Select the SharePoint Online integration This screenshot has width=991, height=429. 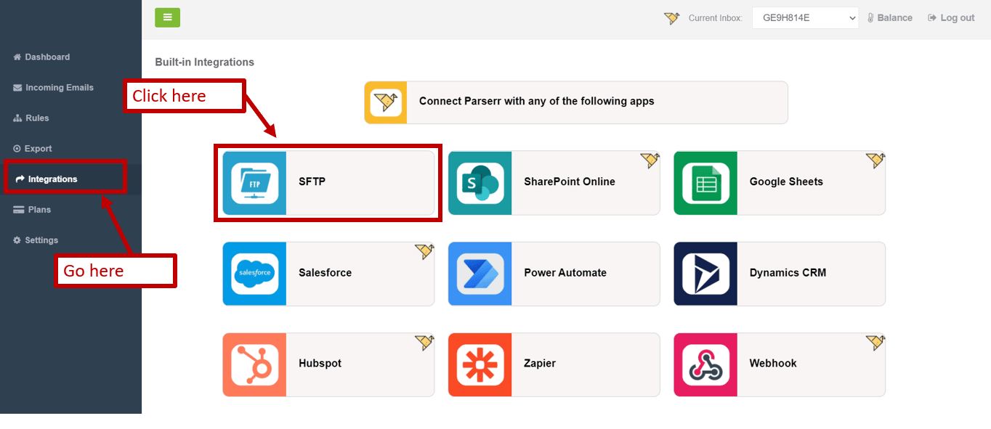554,182
